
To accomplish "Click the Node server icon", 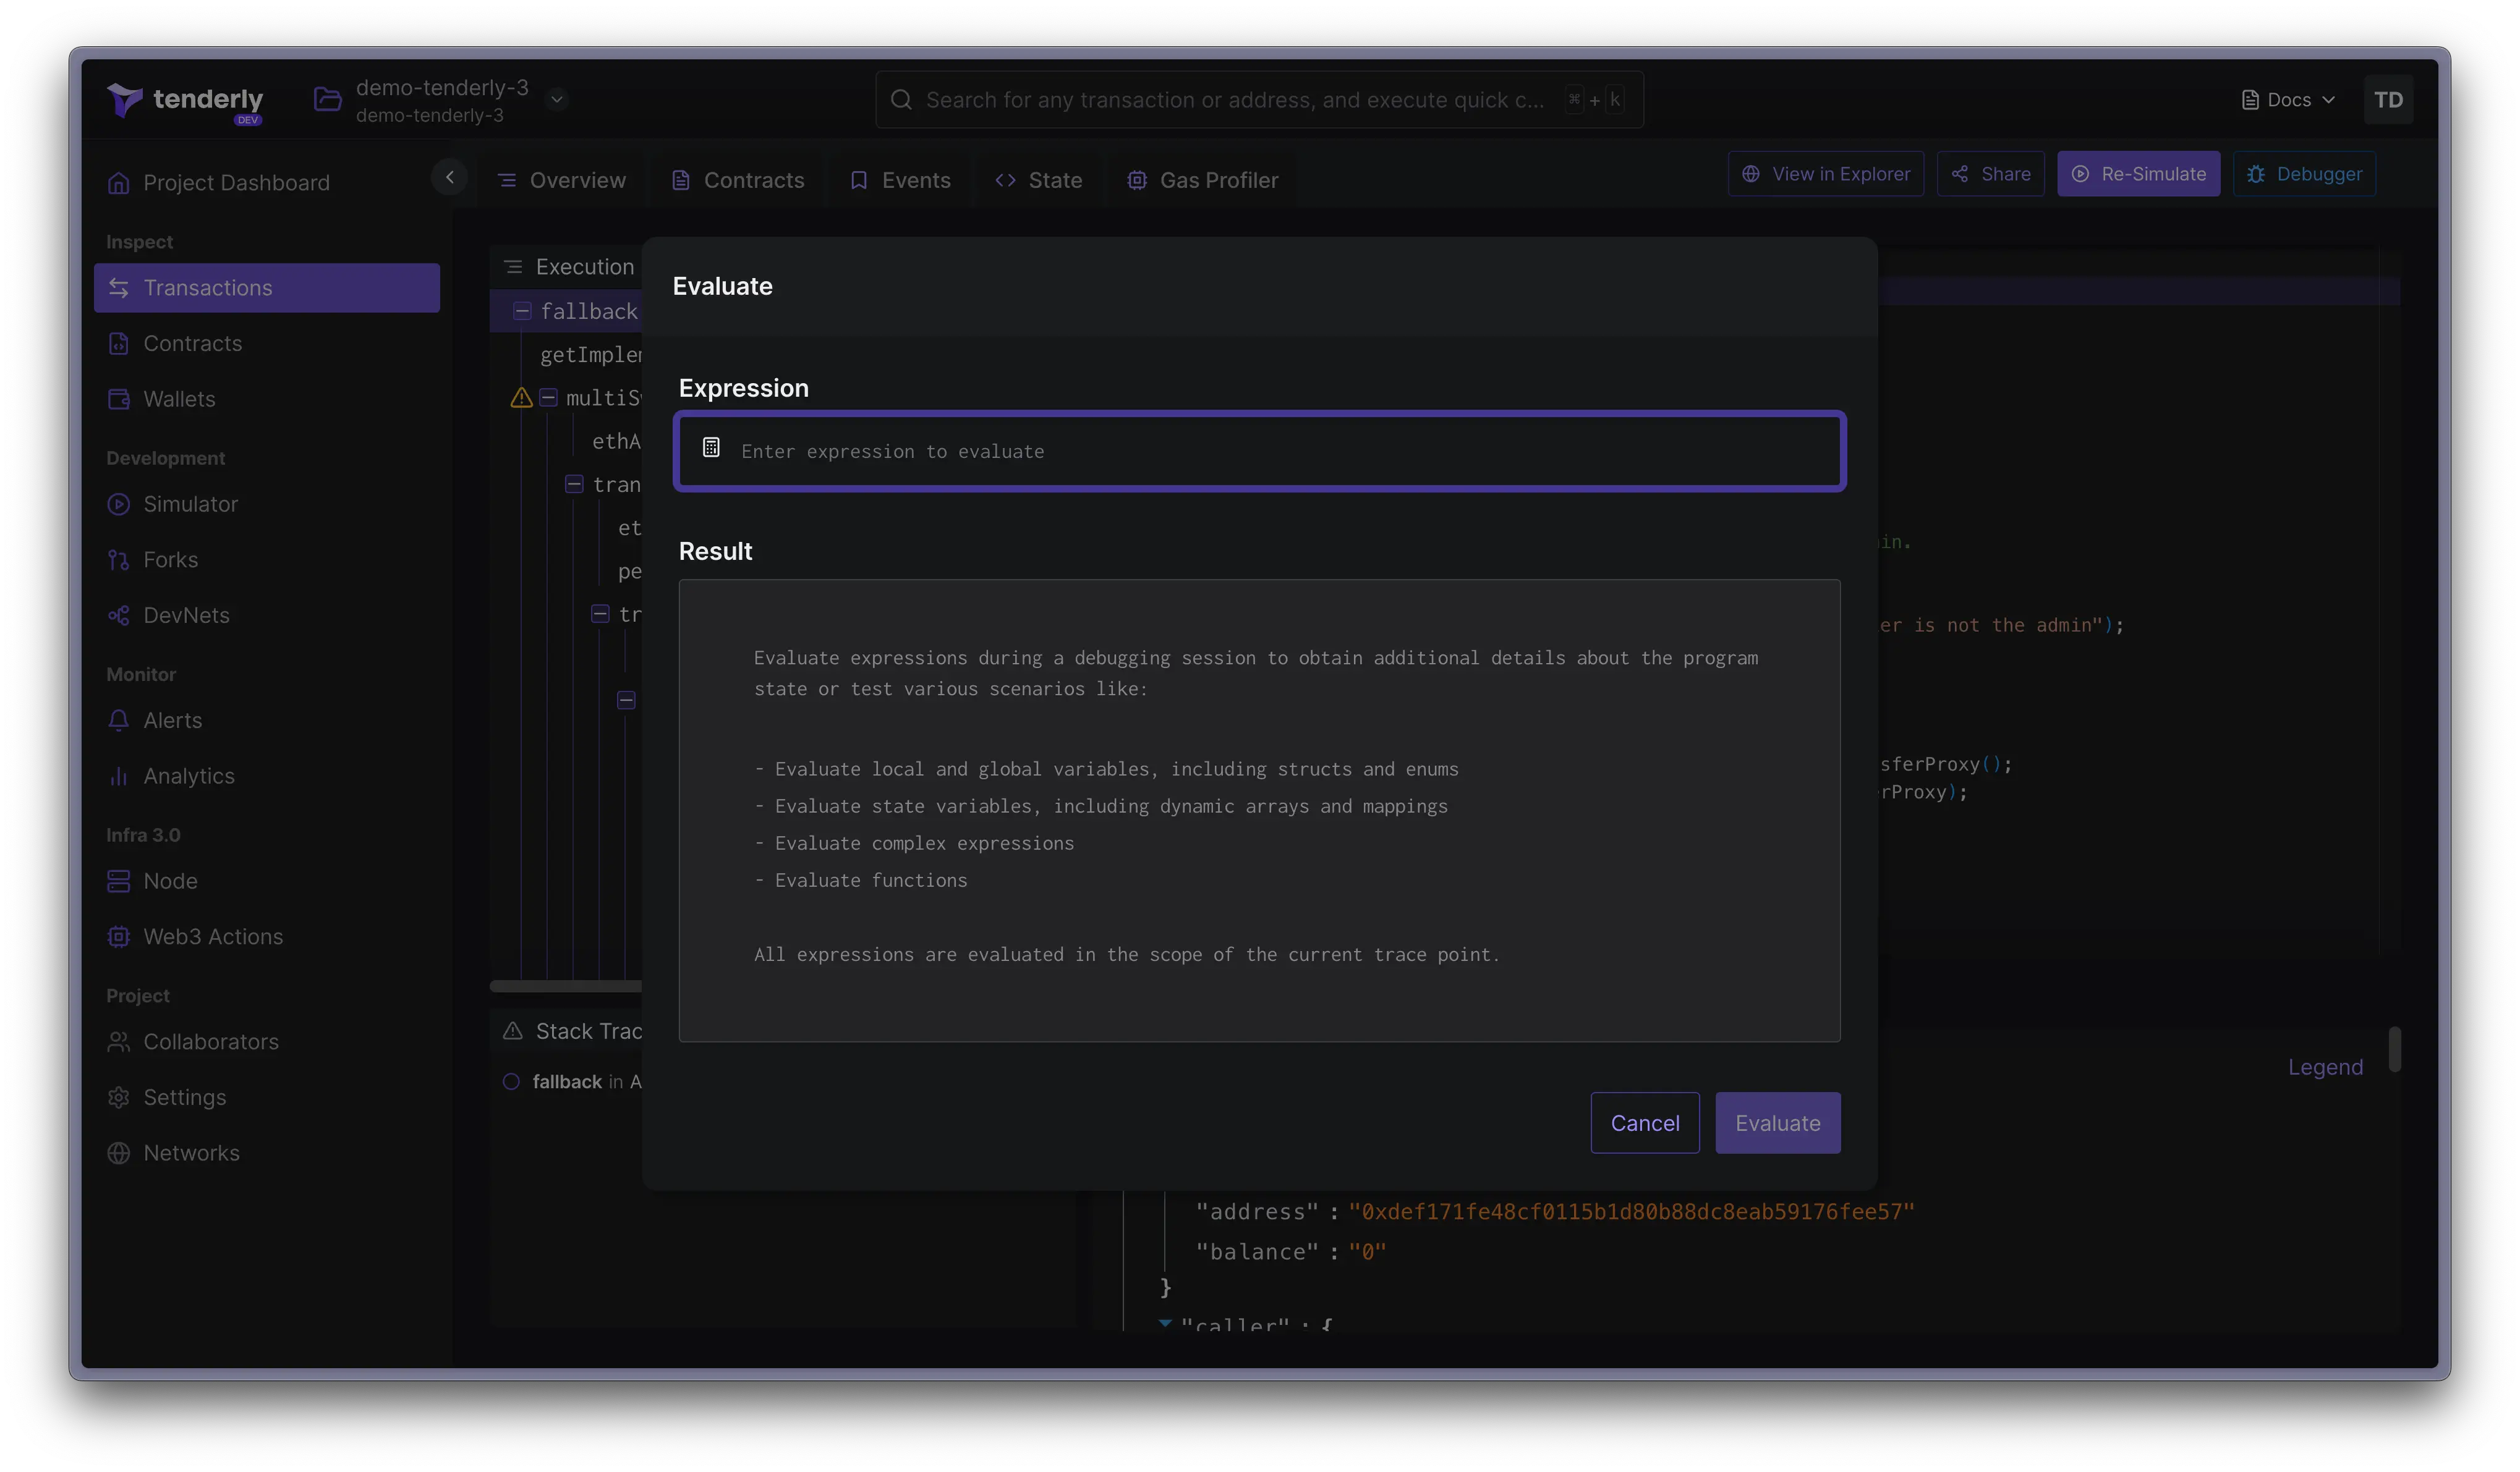I will (x=119, y=881).
